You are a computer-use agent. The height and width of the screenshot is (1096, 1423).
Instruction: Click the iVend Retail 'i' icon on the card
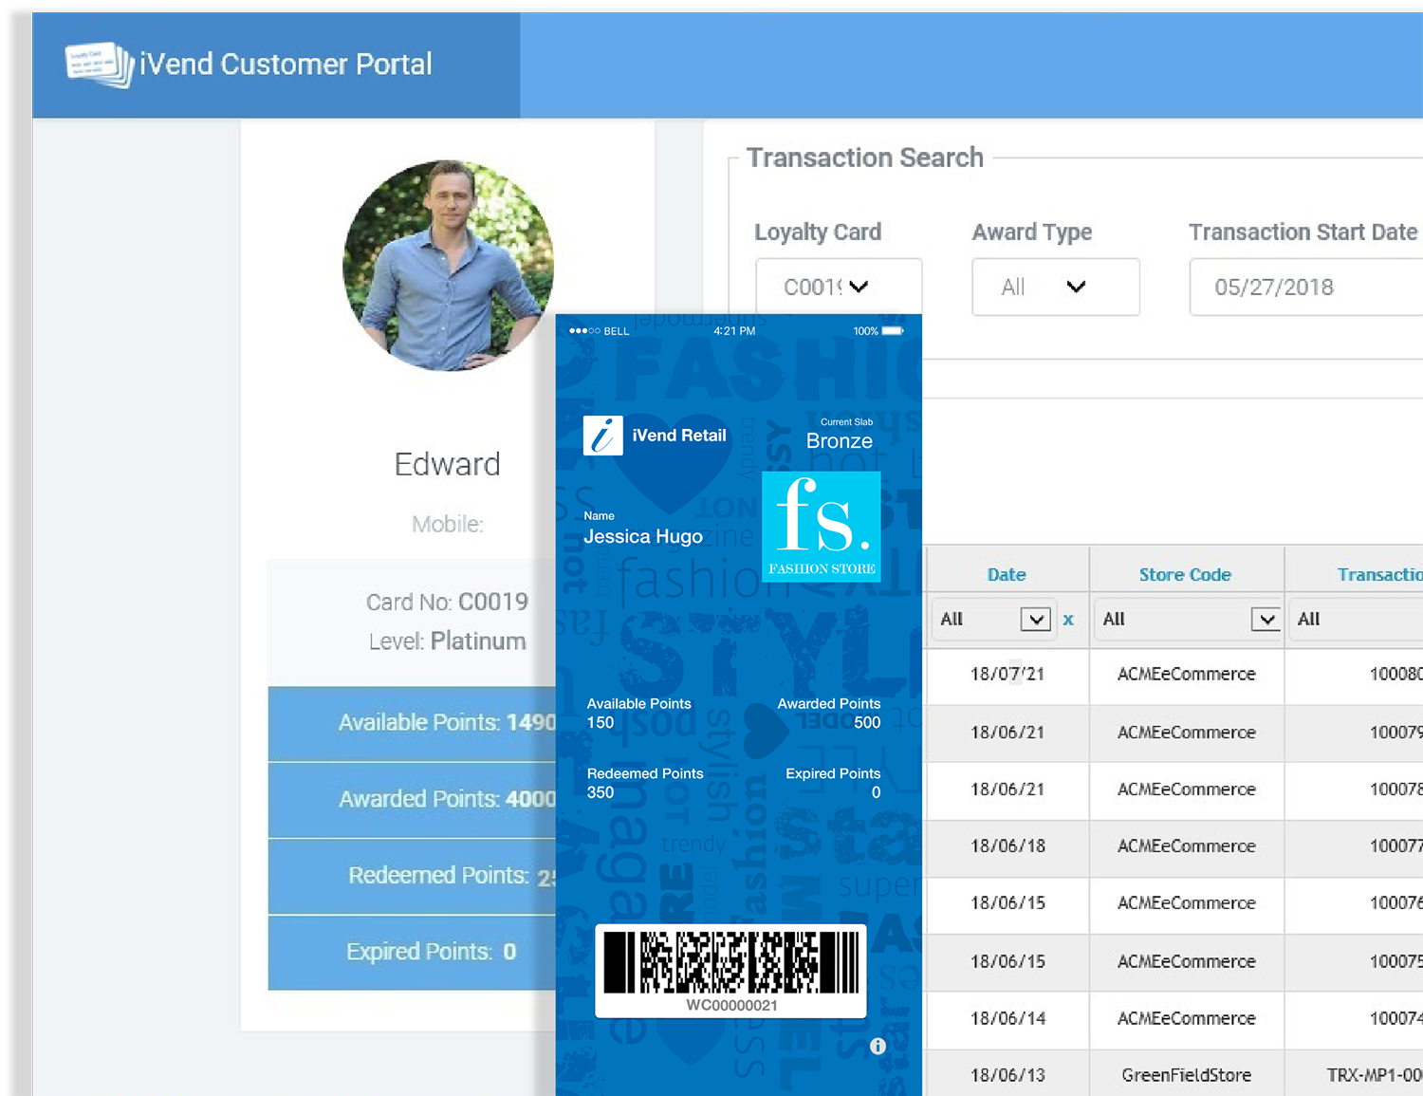click(x=603, y=436)
